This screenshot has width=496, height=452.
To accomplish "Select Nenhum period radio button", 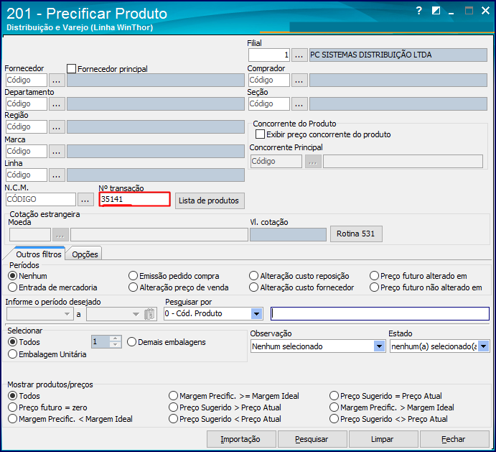I will pos(12,276).
